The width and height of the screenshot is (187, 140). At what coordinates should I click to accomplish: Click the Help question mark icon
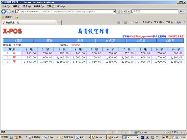pyautogui.click(x=179, y=22)
